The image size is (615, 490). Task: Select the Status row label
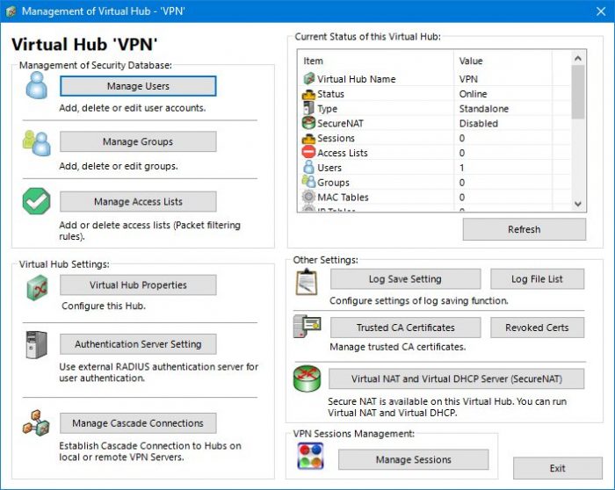(x=330, y=94)
